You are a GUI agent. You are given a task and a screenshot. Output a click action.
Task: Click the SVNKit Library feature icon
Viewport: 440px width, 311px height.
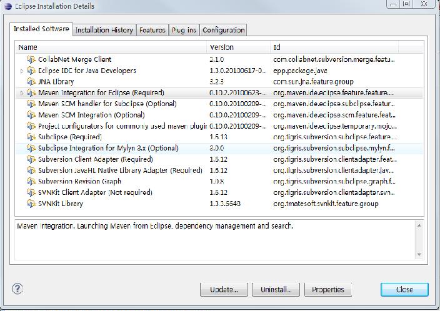(x=31, y=204)
